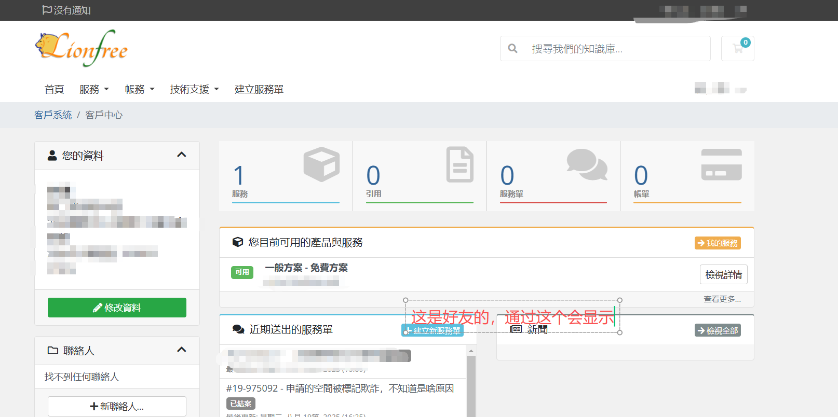The height and width of the screenshot is (417, 838).
Task: Click the Lionfree logo
Action: (81, 48)
